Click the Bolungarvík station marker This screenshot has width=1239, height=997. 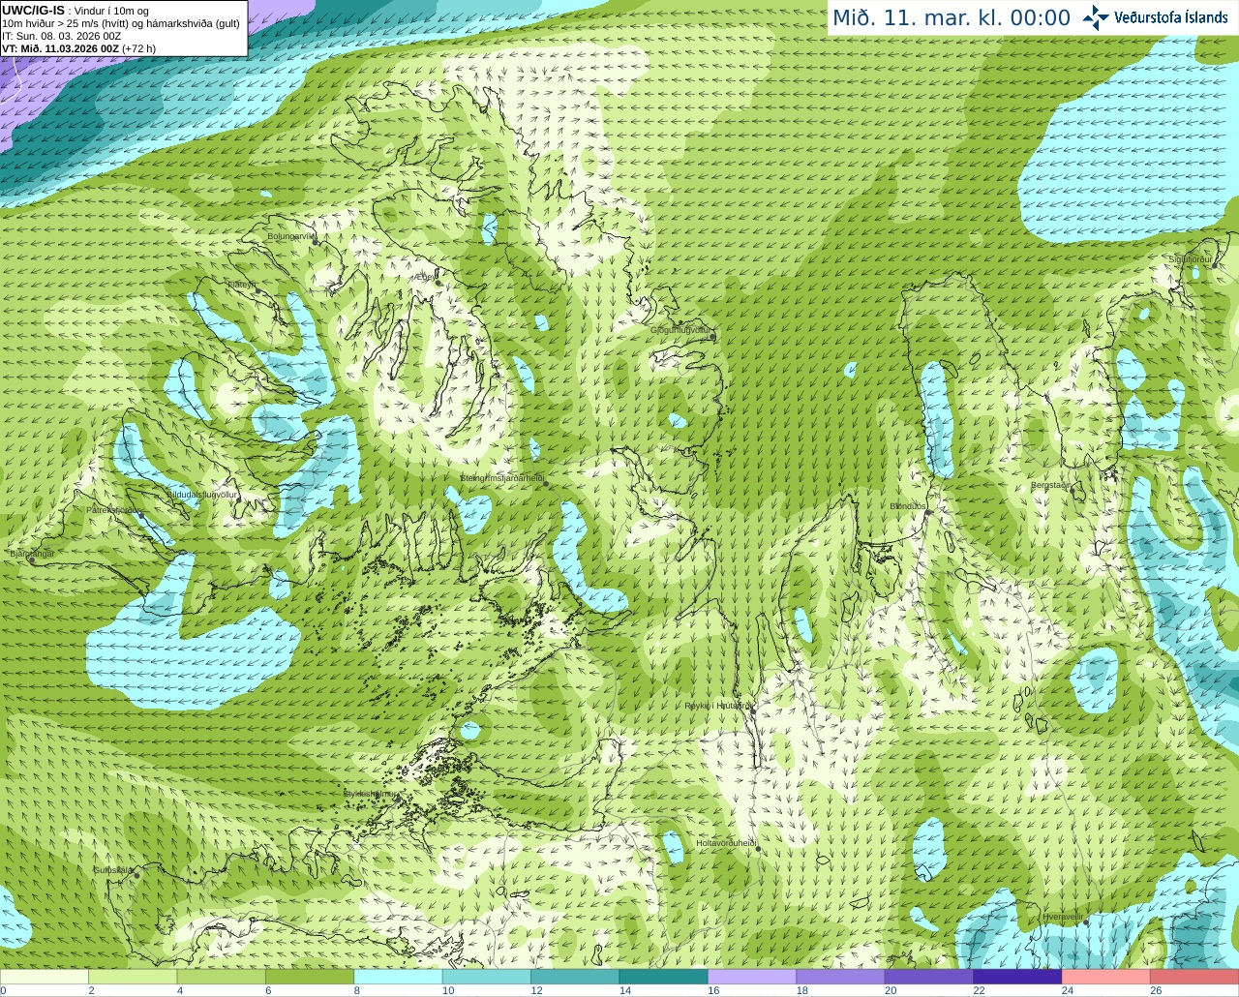coord(315,243)
